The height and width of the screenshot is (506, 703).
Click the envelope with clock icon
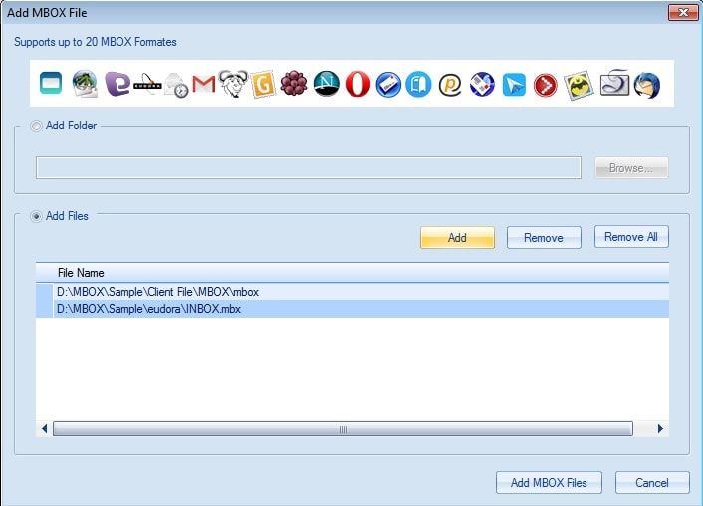(x=176, y=85)
